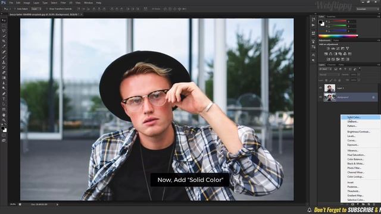Add a Levels adjustment from icons
The width and height of the screenshot is (381, 214).
[x=333, y=49]
